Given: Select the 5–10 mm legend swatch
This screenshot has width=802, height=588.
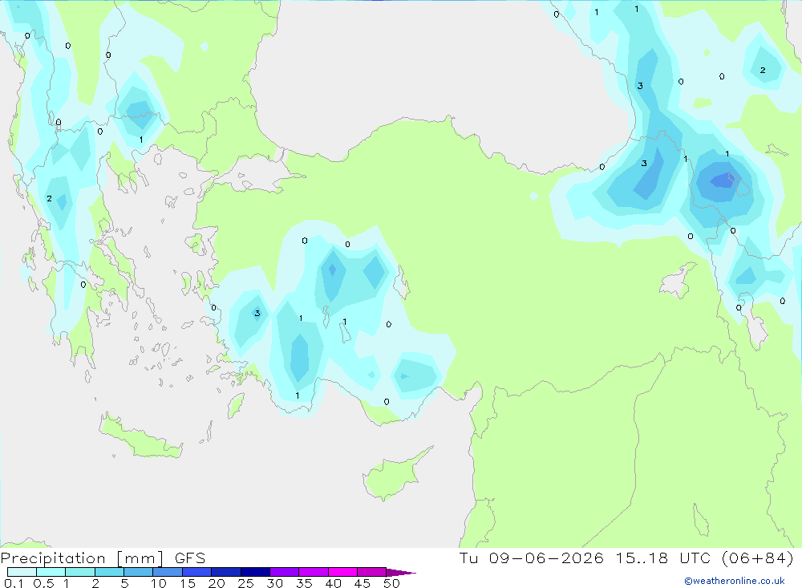Looking at the screenshot, I should [x=138, y=572].
